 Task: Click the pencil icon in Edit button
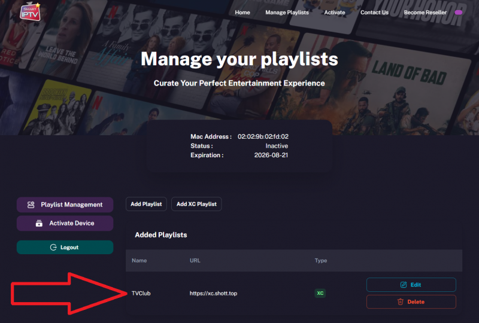coord(403,285)
